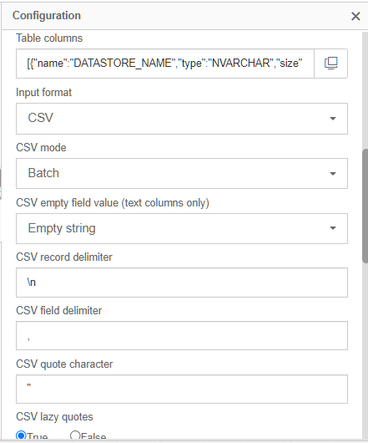Click the CSV quote character label
Image resolution: width=368 pixels, height=443 pixels.
64,364
